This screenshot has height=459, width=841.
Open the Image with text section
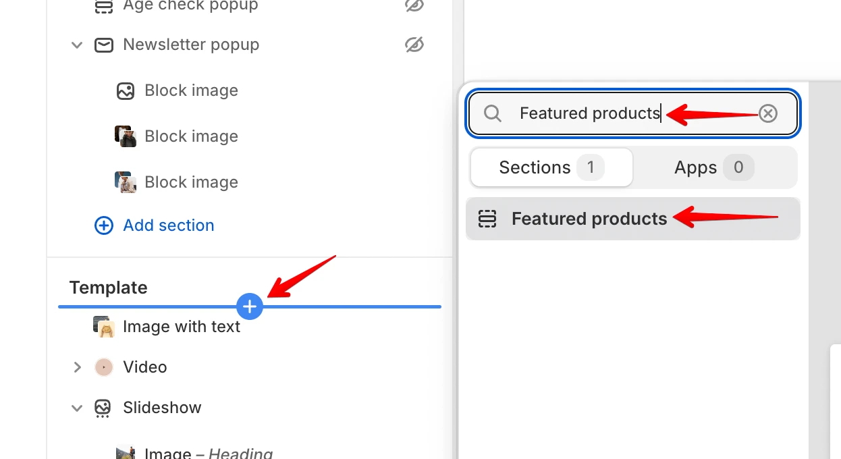[182, 327]
